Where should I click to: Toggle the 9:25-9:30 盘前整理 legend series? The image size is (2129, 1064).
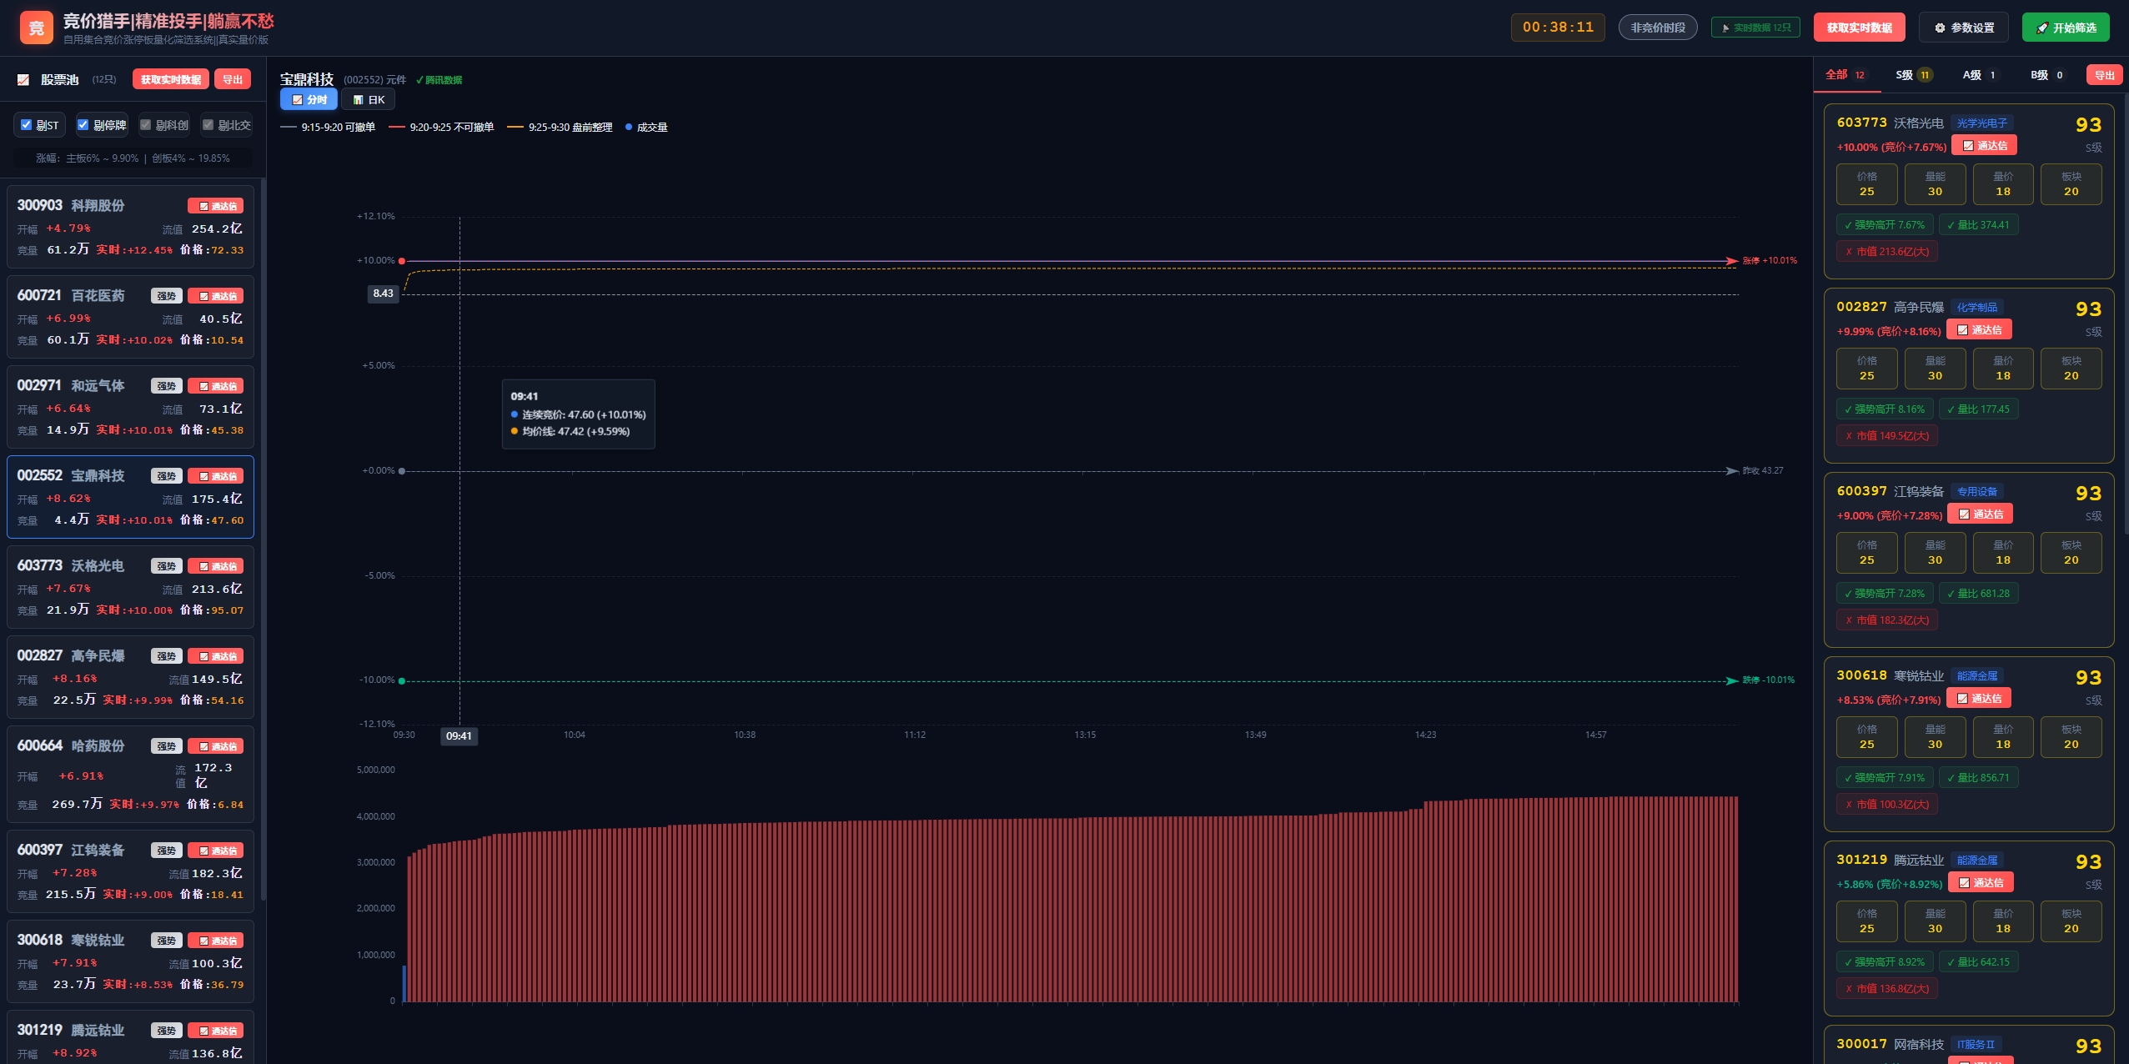pos(560,128)
